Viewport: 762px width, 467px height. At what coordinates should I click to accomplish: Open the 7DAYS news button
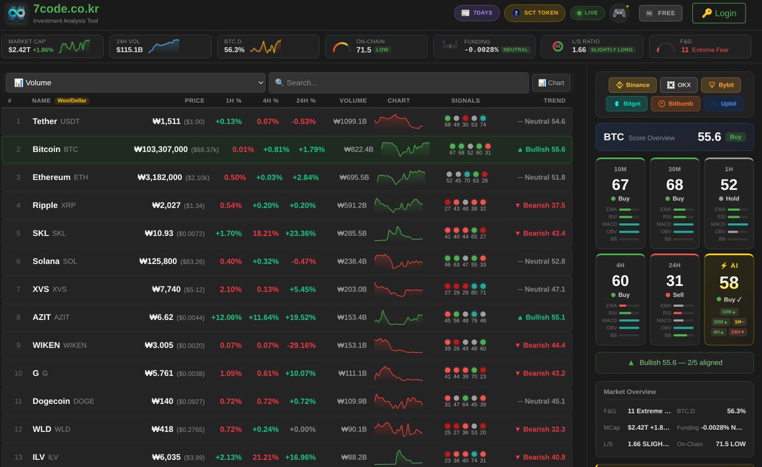(476, 13)
